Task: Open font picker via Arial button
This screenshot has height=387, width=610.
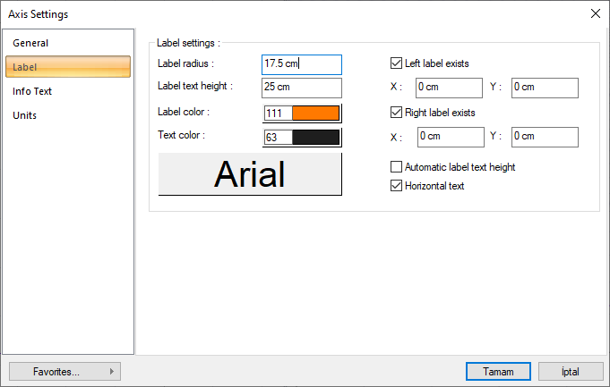Action: [250, 174]
